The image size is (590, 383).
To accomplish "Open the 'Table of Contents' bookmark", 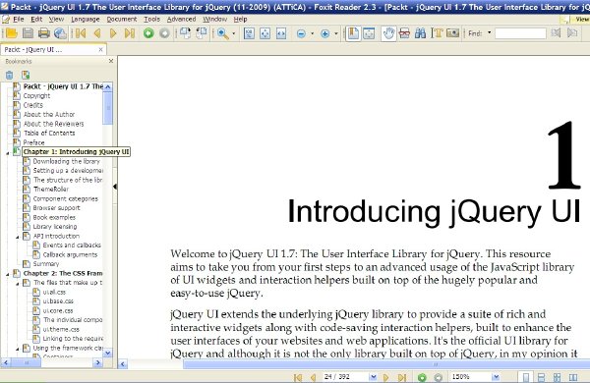I will [x=49, y=133].
